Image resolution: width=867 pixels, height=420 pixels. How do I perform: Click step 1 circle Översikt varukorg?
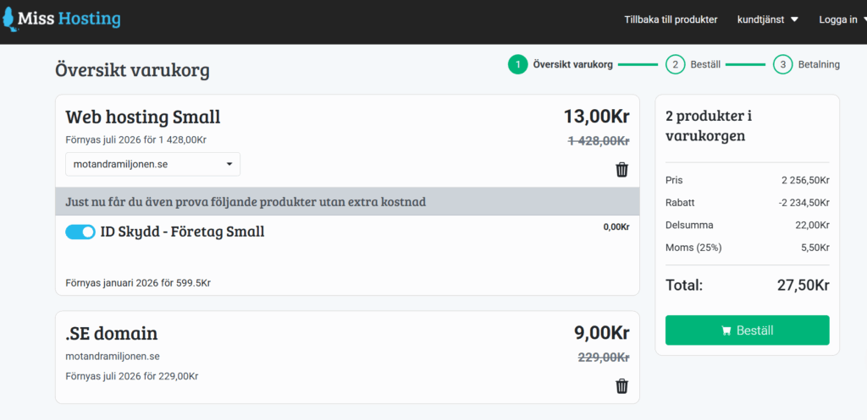point(517,64)
